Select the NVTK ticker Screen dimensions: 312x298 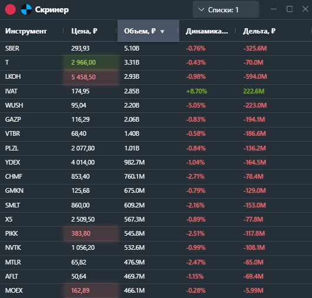[13, 247]
